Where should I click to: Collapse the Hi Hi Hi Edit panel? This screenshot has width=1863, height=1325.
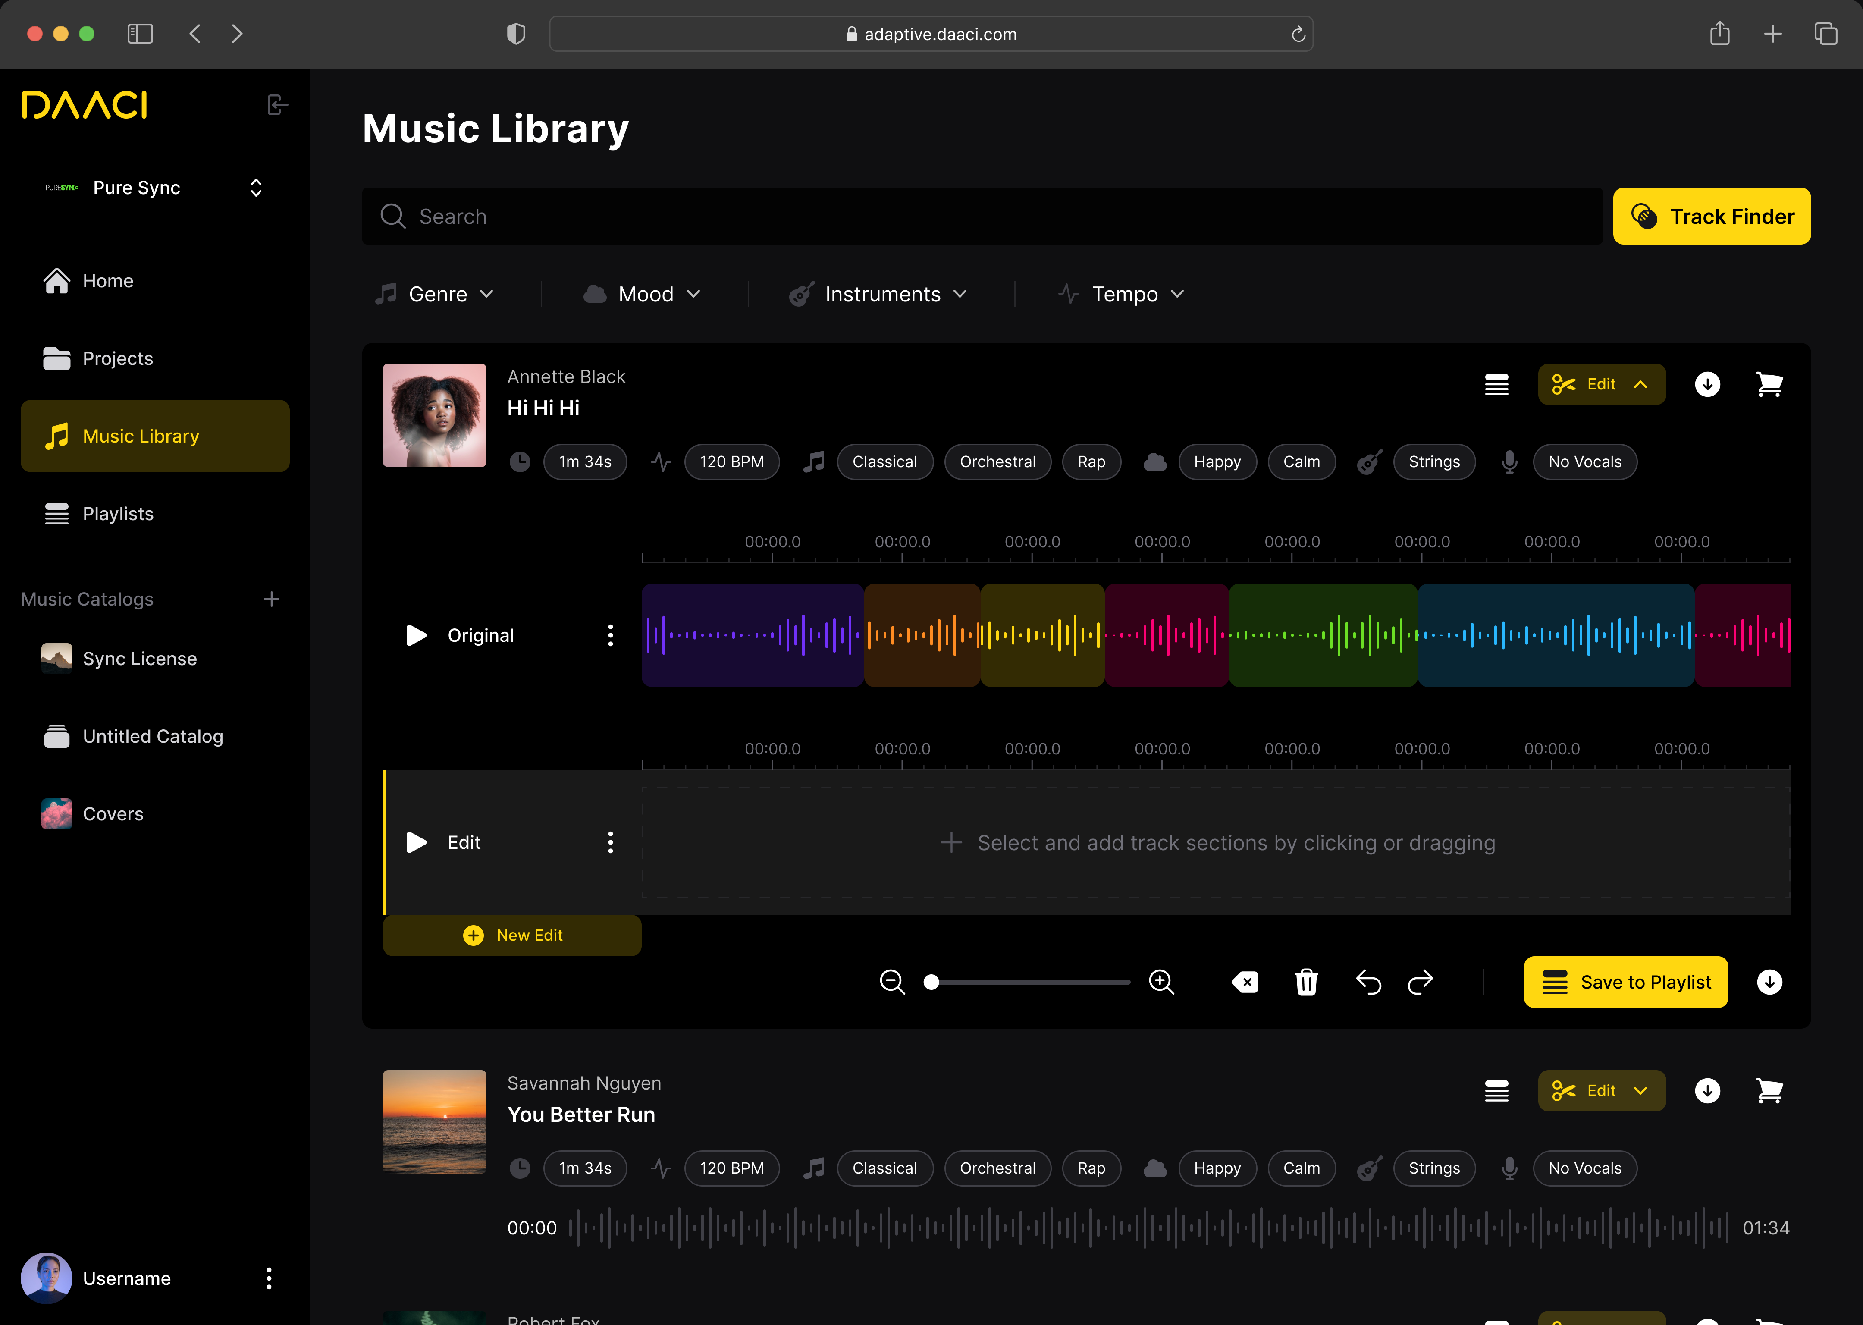tap(1600, 384)
